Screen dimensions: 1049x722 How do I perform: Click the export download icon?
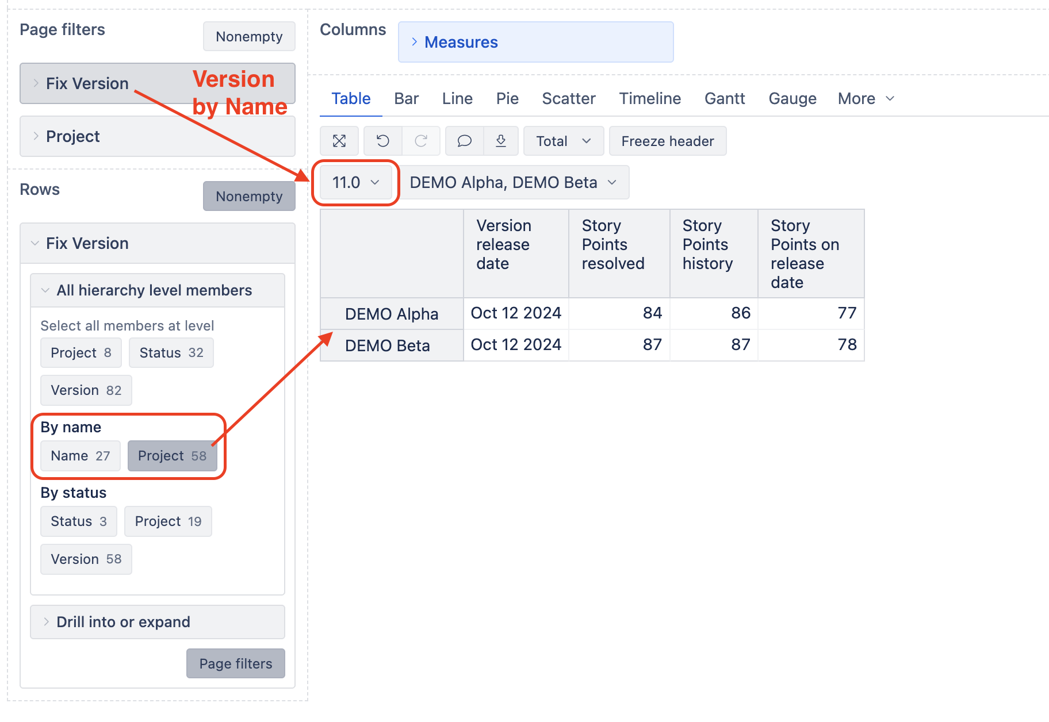501,141
